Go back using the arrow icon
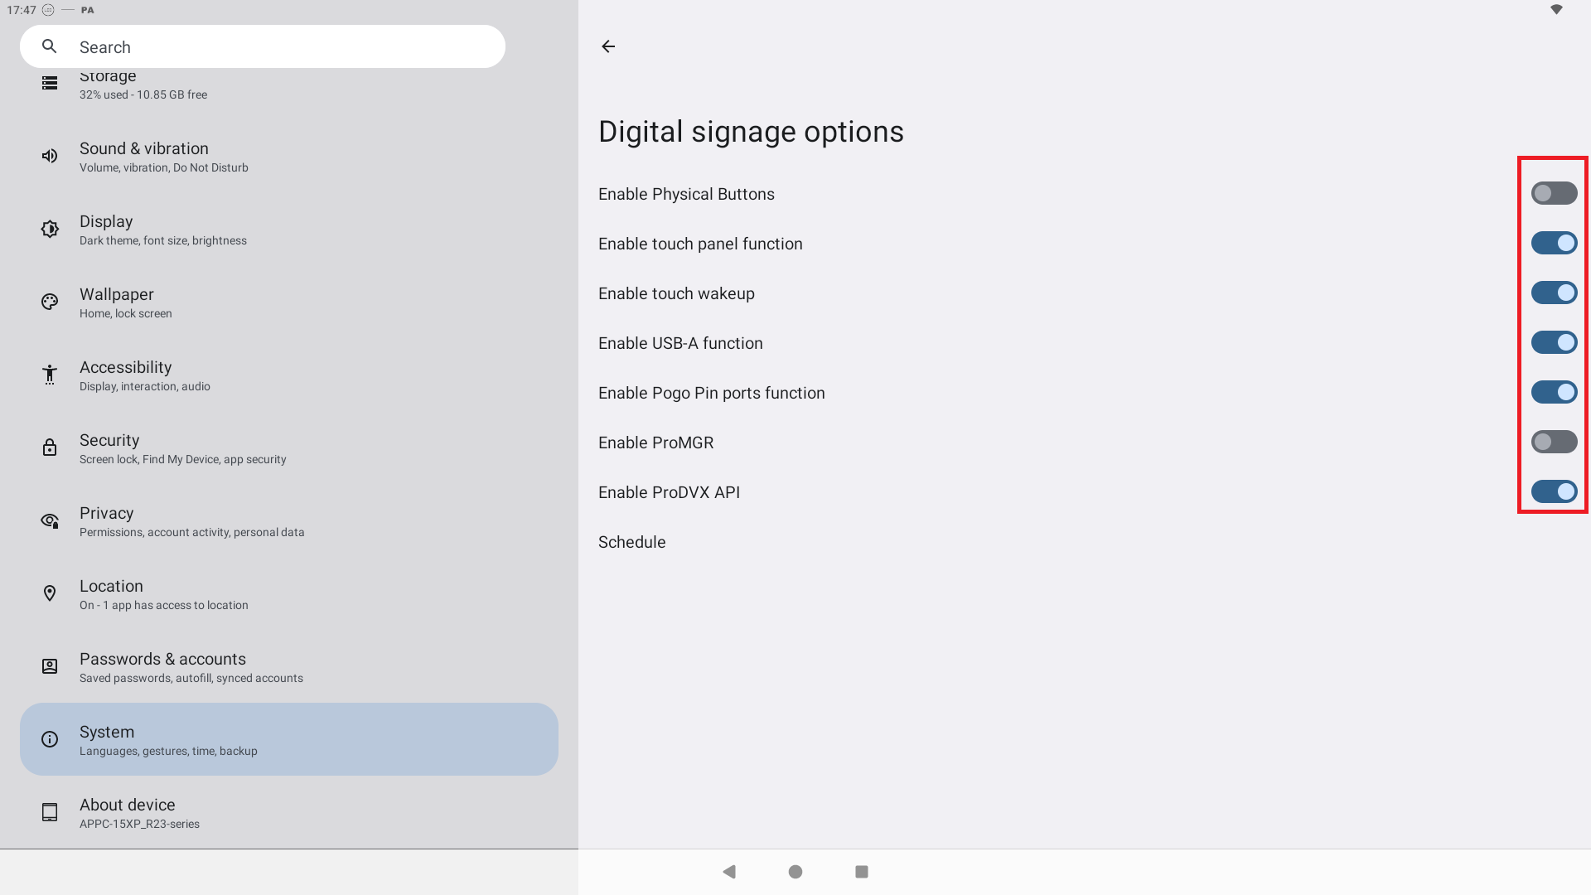Image resolution: width=1591 pixels, height=895 pixels. [608, 46]
